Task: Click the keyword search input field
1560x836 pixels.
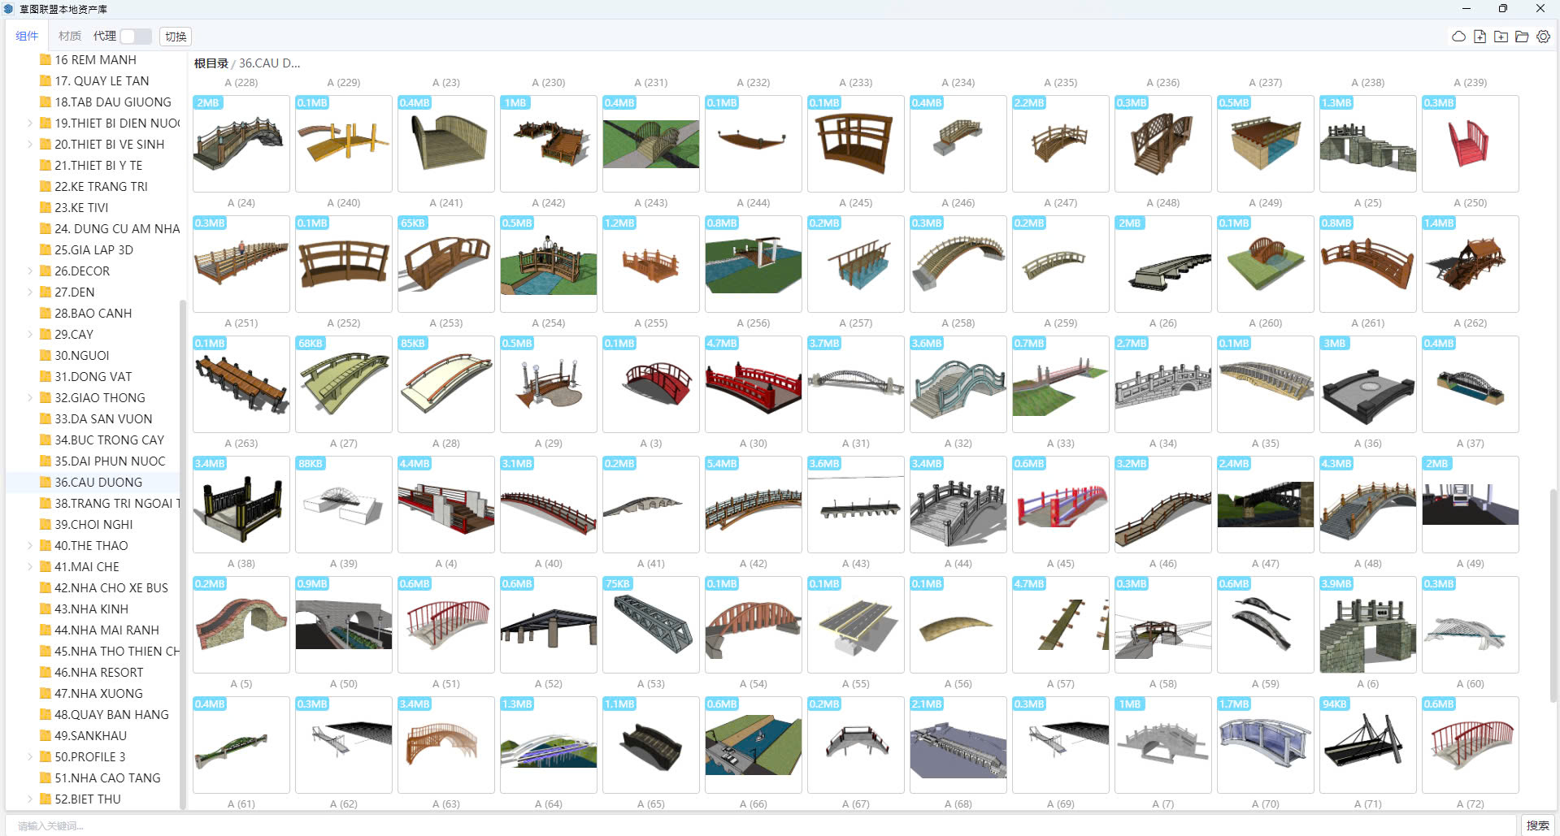Action: (760, 825)
